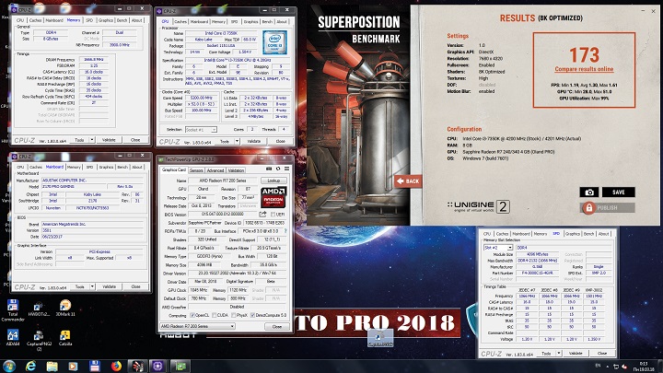Screen dimensions: 663x373
Task: Click the CPU-Z purple taskbar icon
Action: pos(158,366)
